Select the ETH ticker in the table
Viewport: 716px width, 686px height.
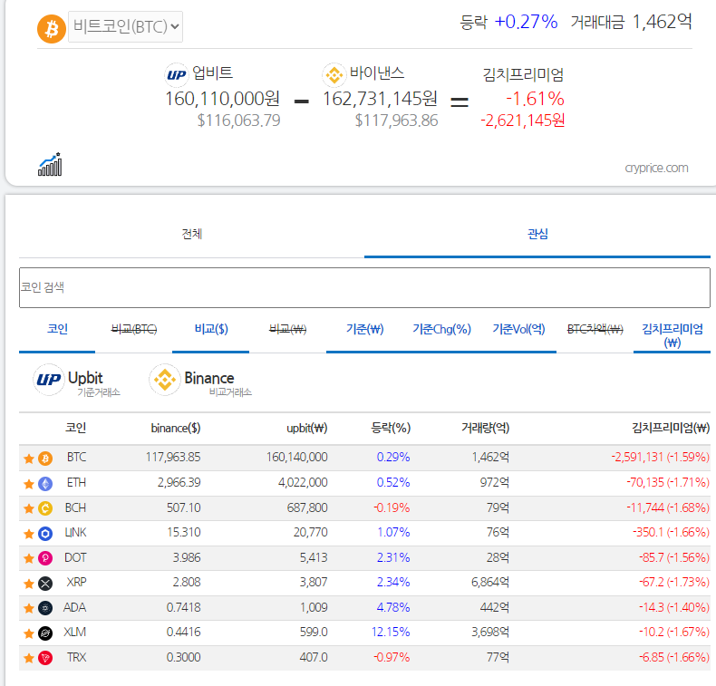click(x=76, y=482)
